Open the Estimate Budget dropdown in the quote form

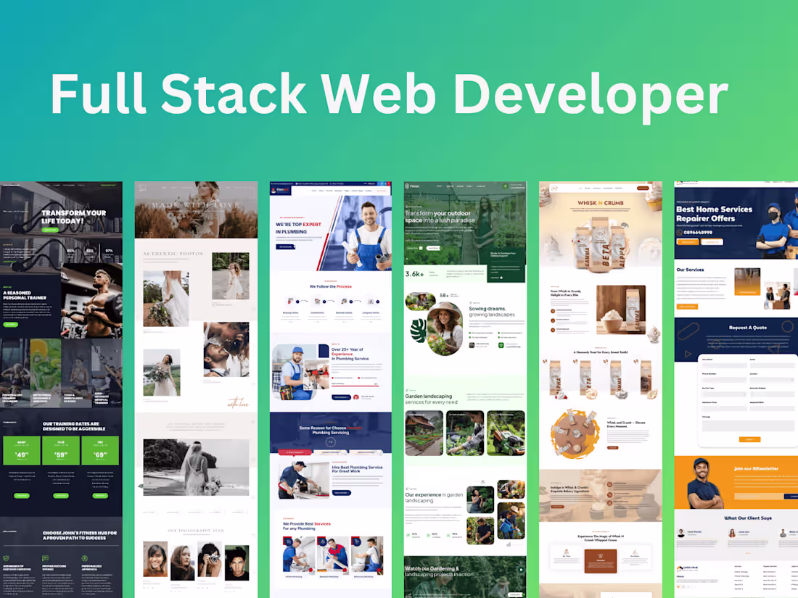(x=772, y=394)
